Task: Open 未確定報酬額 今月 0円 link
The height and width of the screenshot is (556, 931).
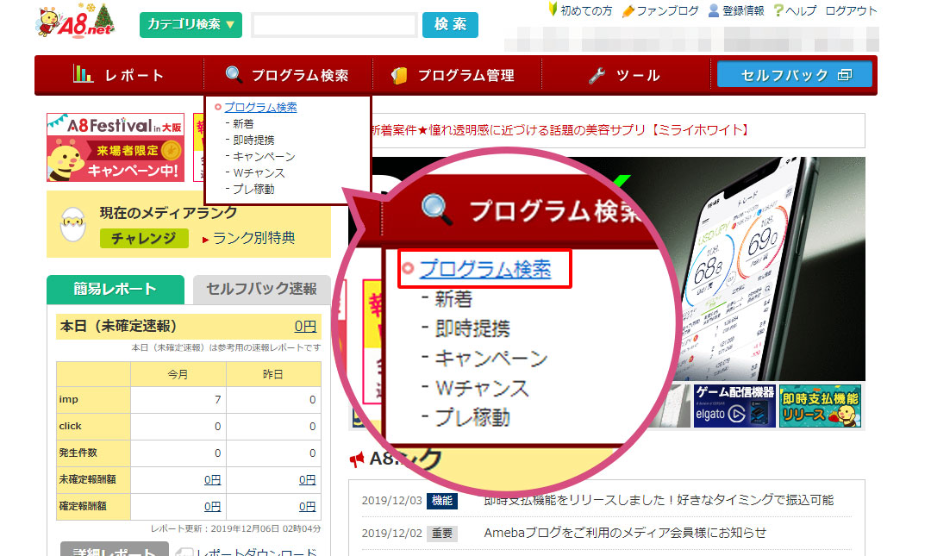Action: tap(212, 479)
